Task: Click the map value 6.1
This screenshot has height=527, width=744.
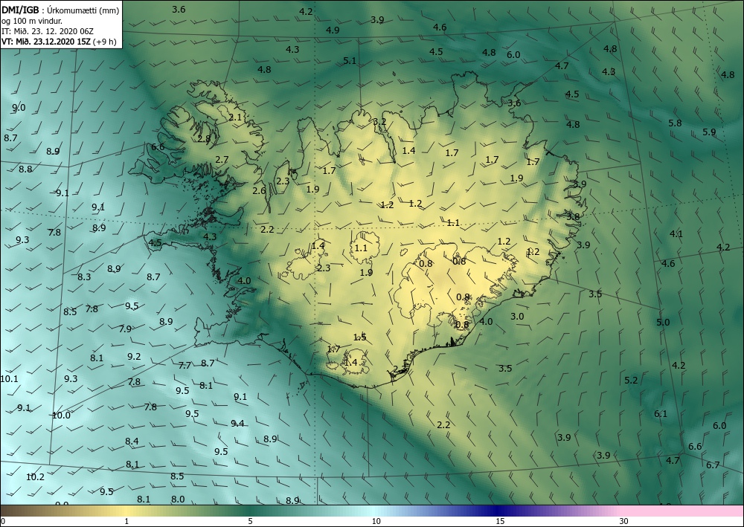Action: tap(661, 414)
